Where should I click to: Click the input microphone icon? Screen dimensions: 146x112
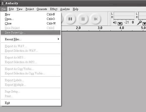click(x=139, y=23)
